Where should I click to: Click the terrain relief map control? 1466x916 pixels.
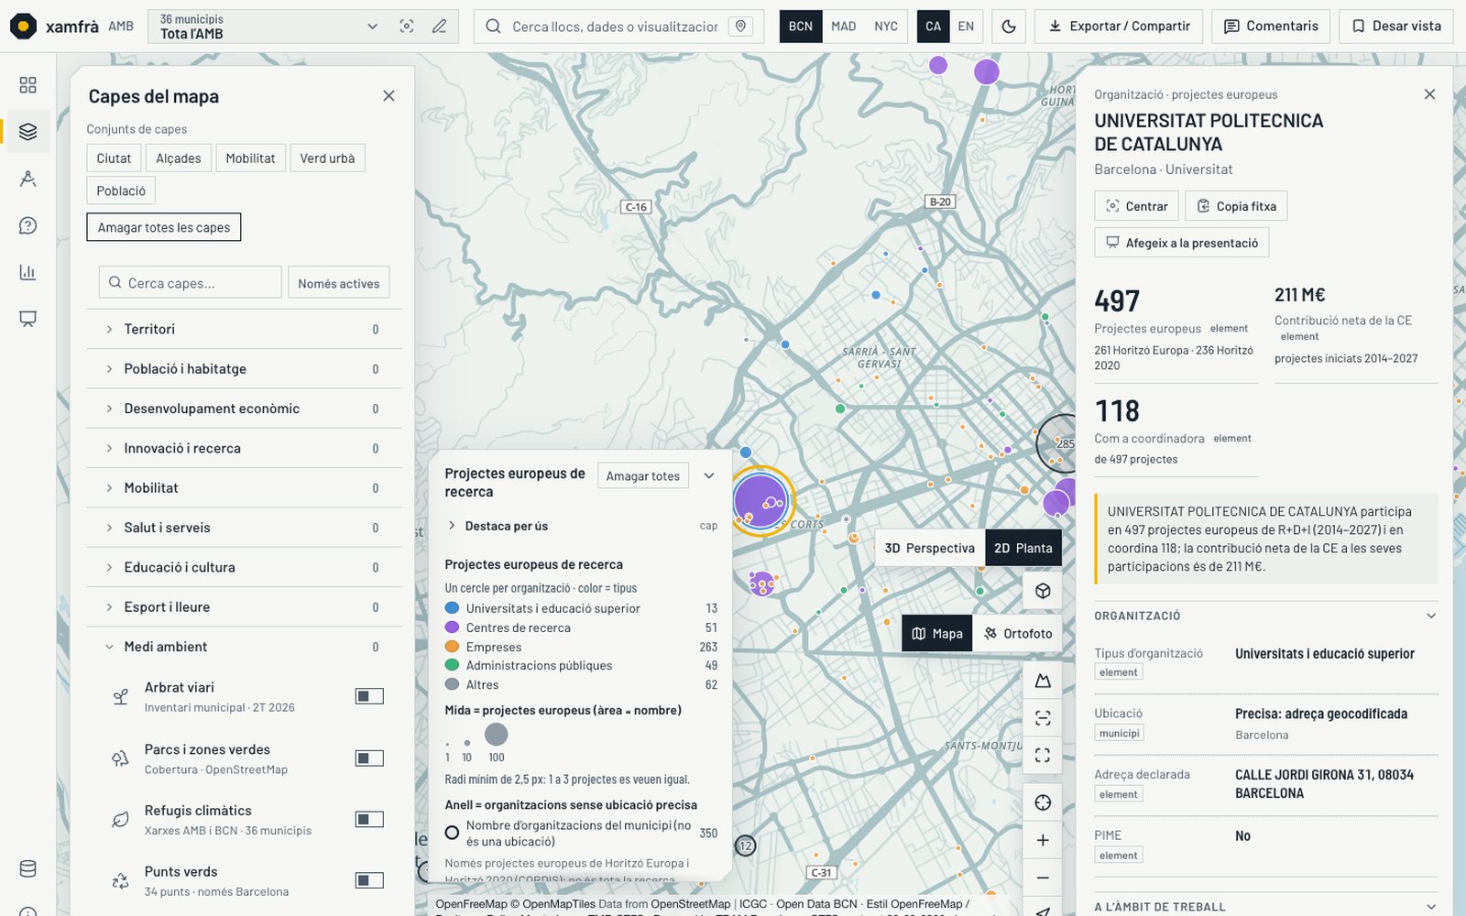(1043, 681)
